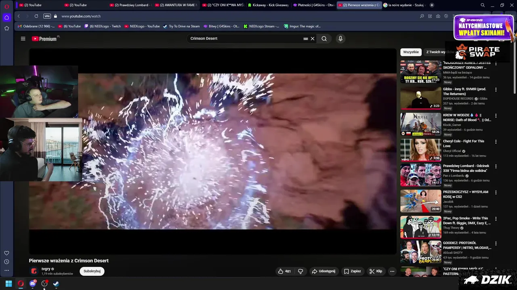
Task: Open options for Cheryl Cole video
Action: (x=496, y=142)
